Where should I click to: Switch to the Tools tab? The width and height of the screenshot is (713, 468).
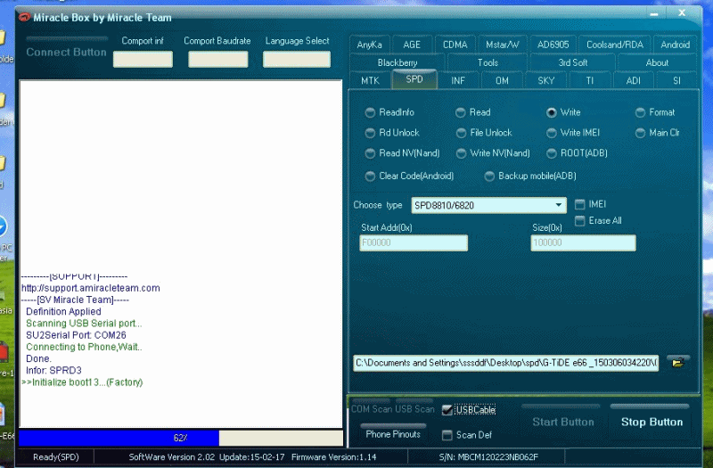[x=488, y=62]
